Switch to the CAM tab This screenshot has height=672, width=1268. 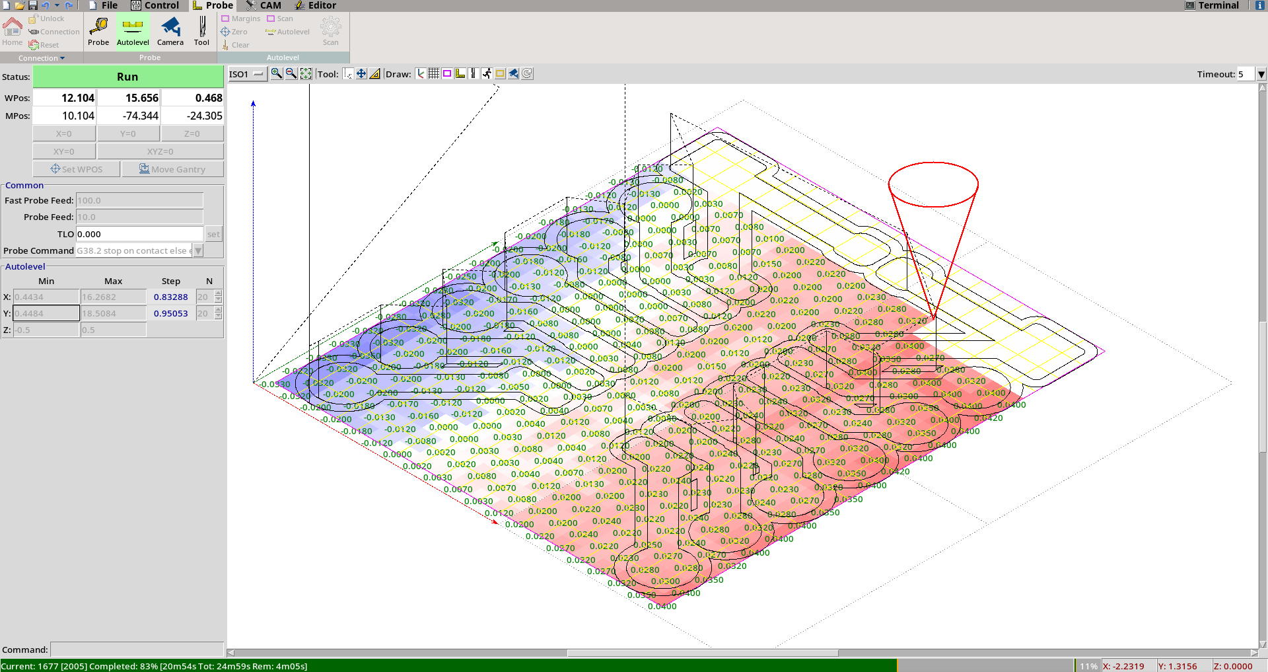point(264,5)
